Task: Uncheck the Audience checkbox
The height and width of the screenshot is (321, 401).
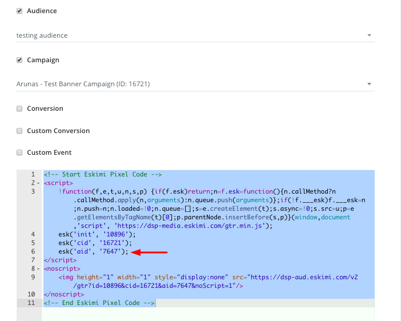Action: tap(19, 11)
